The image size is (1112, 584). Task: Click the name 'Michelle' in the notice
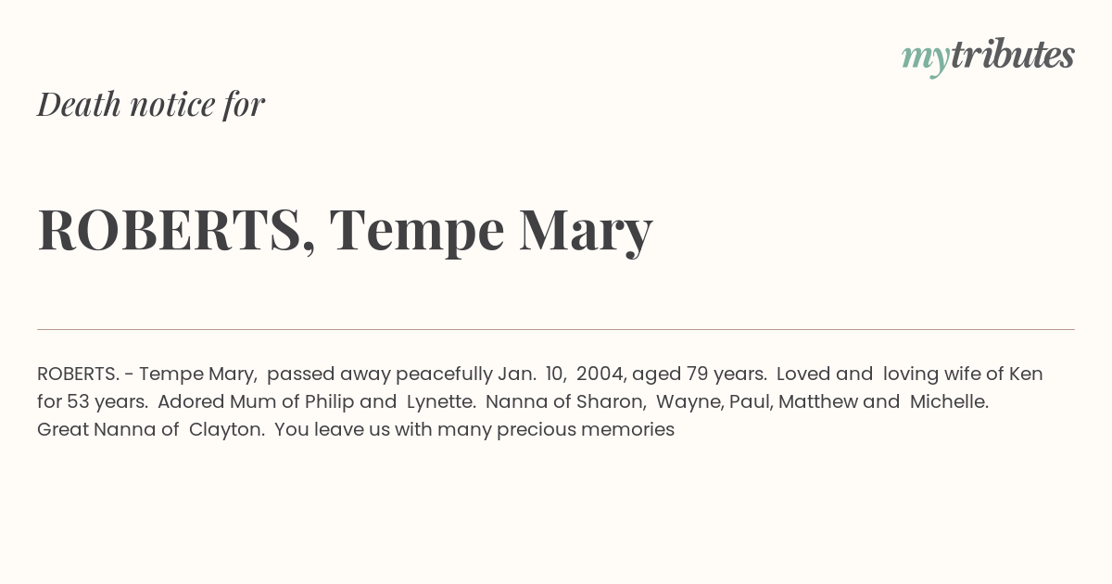(x=949, y=402)
